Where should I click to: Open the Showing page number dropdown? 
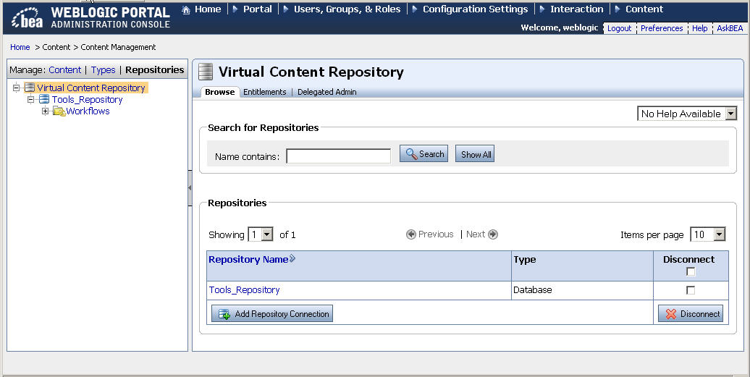click(x=261, y=234)
